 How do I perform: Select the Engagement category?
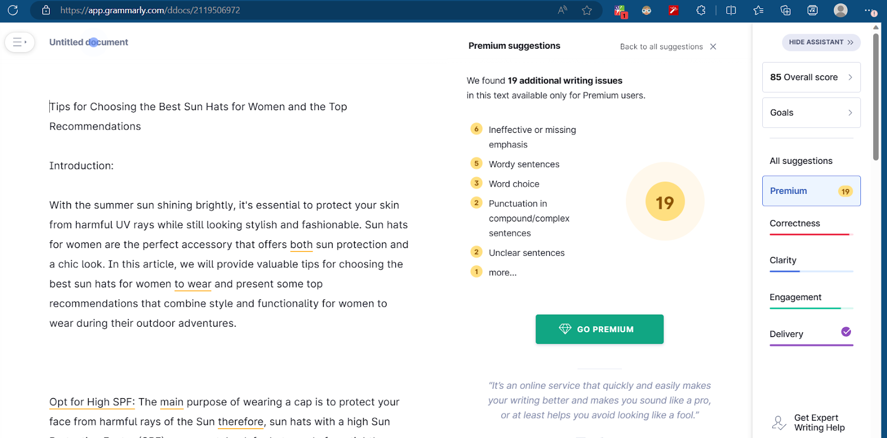811,300
